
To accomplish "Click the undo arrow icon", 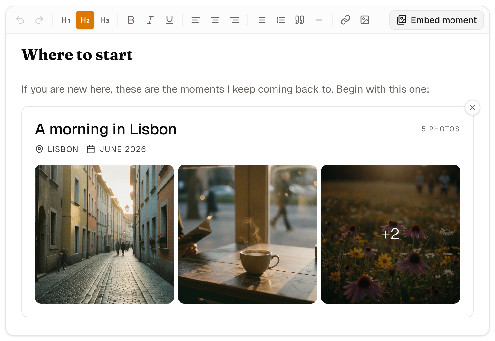I will pyautogui.click(x=20, y=20).
